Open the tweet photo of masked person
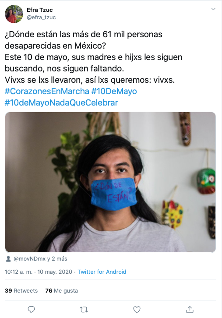Viewport: 222px width, 318px height. click(110, 182)
